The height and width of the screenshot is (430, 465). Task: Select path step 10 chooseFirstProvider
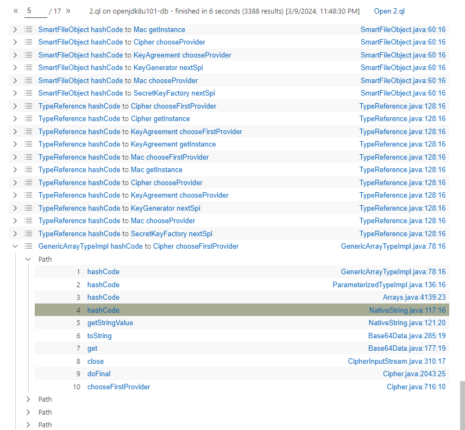[118, 387]
